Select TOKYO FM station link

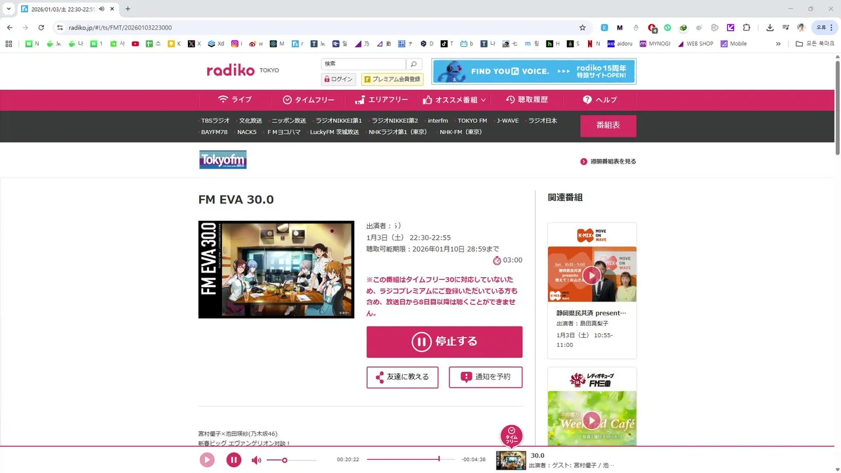click(472, 121)
